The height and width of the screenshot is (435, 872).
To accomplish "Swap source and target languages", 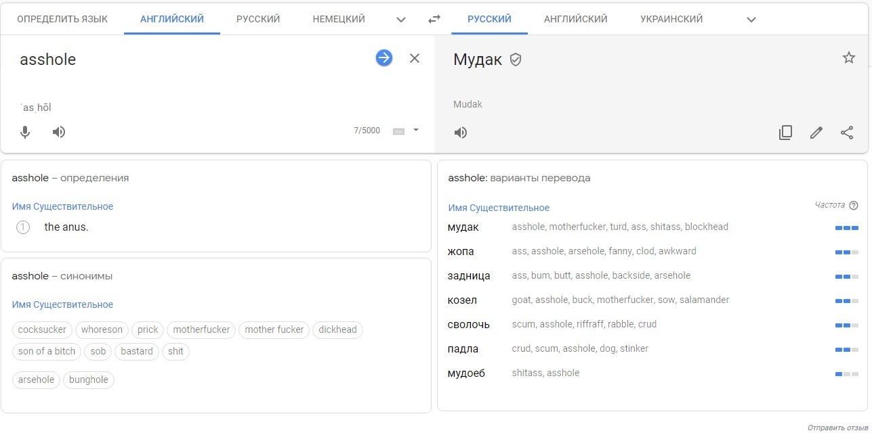I will [434, 19].
